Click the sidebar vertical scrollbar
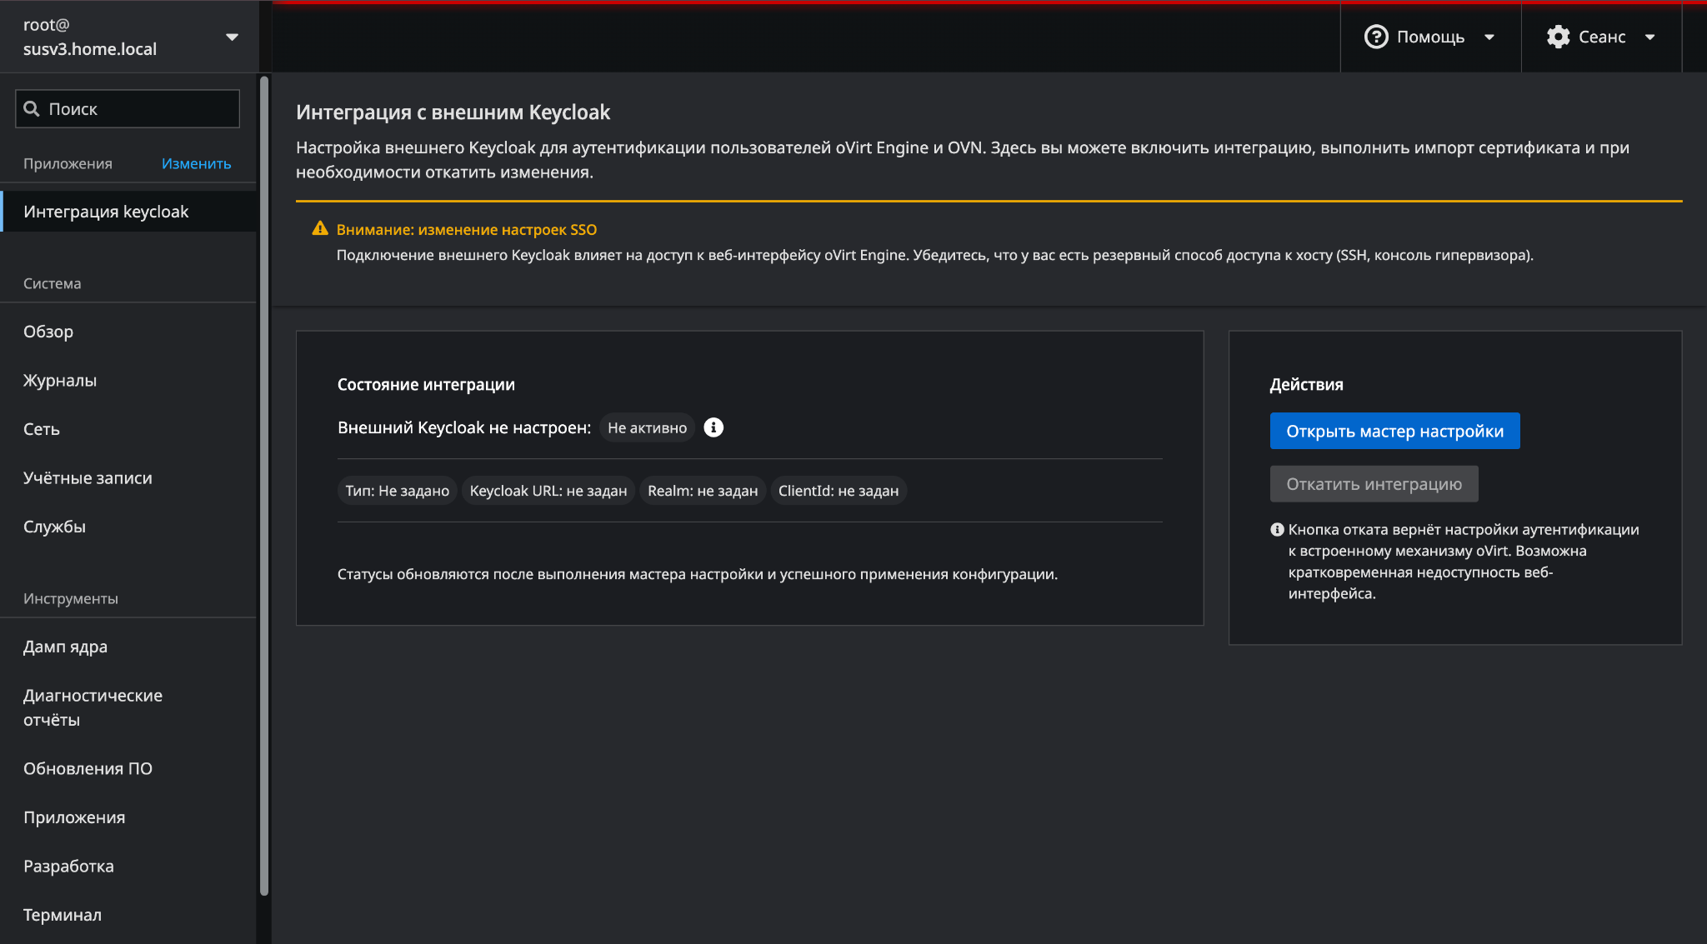 tap(264, 483)
